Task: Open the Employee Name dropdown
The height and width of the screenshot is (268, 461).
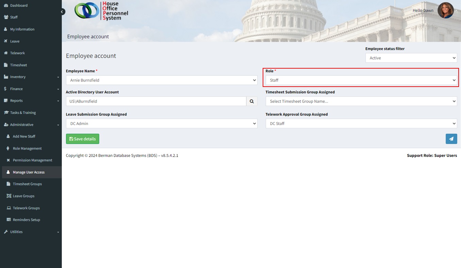Action: tap(161, 80)
